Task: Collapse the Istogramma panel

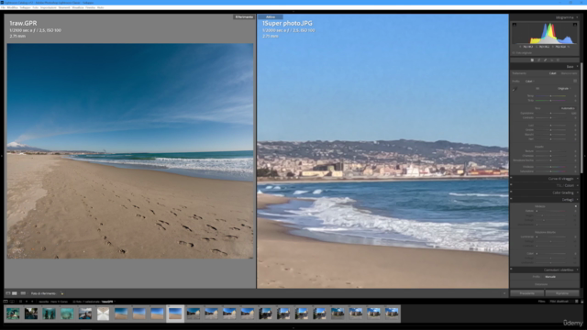Action: tap(577, 17)
